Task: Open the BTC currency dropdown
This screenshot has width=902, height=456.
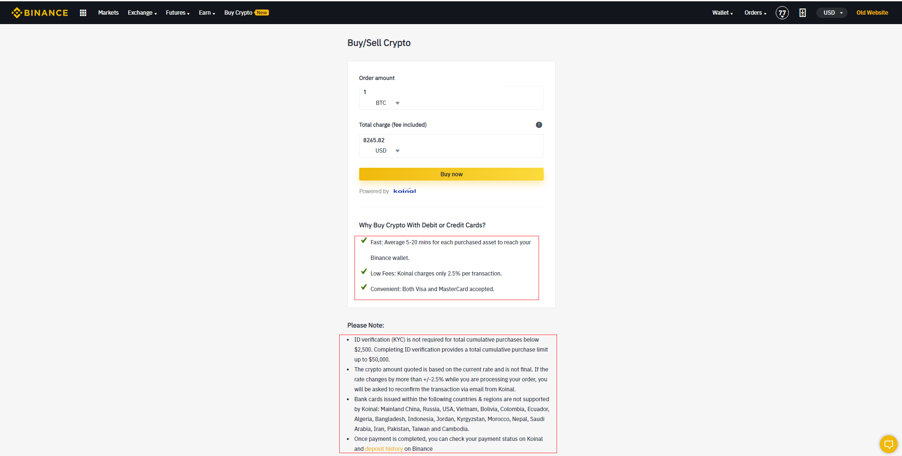Action: (388, 103)
